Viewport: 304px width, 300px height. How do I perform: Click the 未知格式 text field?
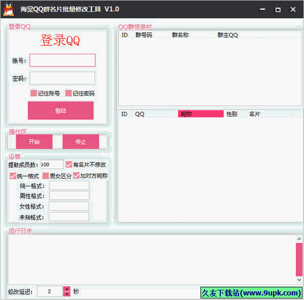click(x=69, y=217)
